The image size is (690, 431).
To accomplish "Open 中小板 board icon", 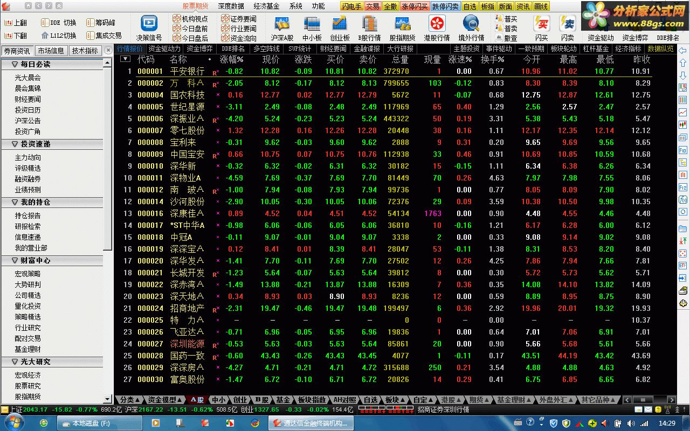I will point(312,28).
